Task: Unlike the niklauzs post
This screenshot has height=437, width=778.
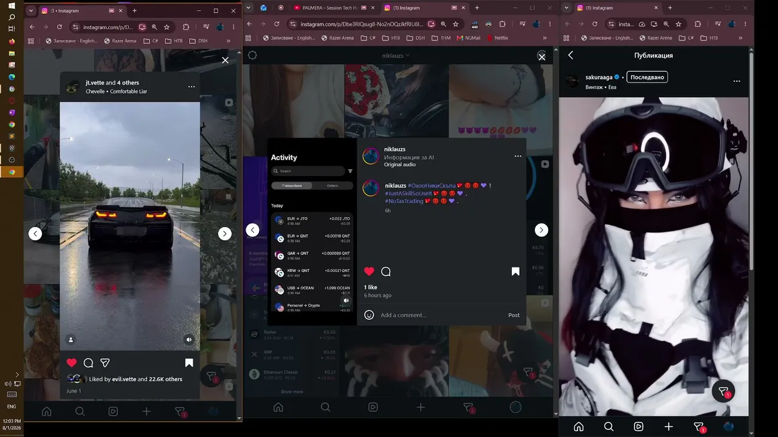Action: 369,271
